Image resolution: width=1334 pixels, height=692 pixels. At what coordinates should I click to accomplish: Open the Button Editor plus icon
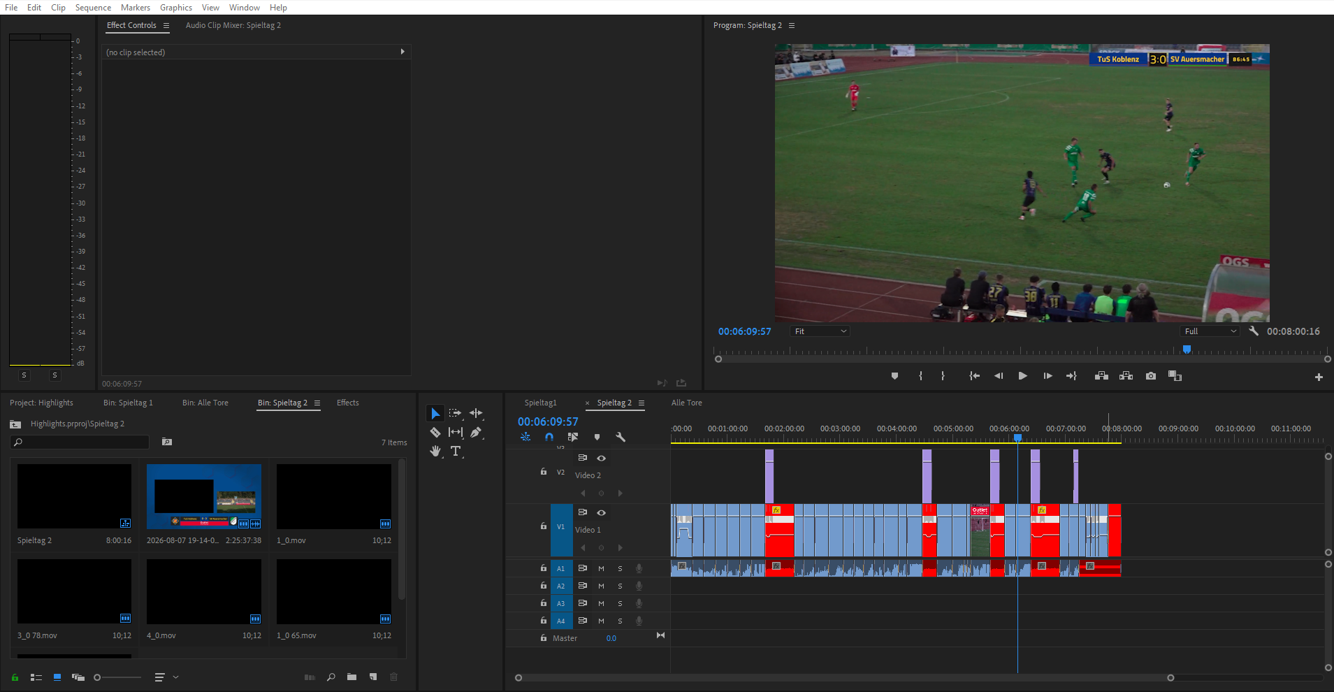click(1319, 377)
